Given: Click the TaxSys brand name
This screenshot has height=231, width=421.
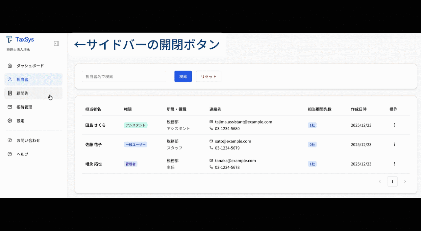Looking at the screenshot, I should coord(25,39).
